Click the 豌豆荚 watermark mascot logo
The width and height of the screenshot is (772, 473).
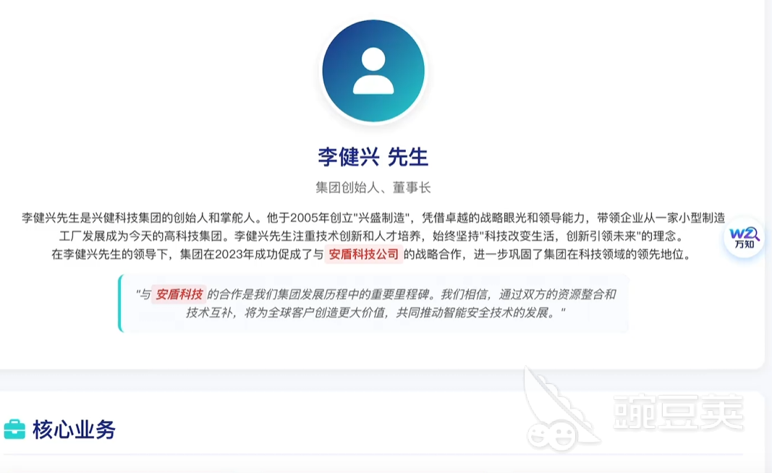(x=559, y=411)
